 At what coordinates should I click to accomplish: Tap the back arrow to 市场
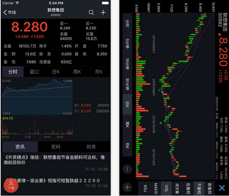click(10, 13)
